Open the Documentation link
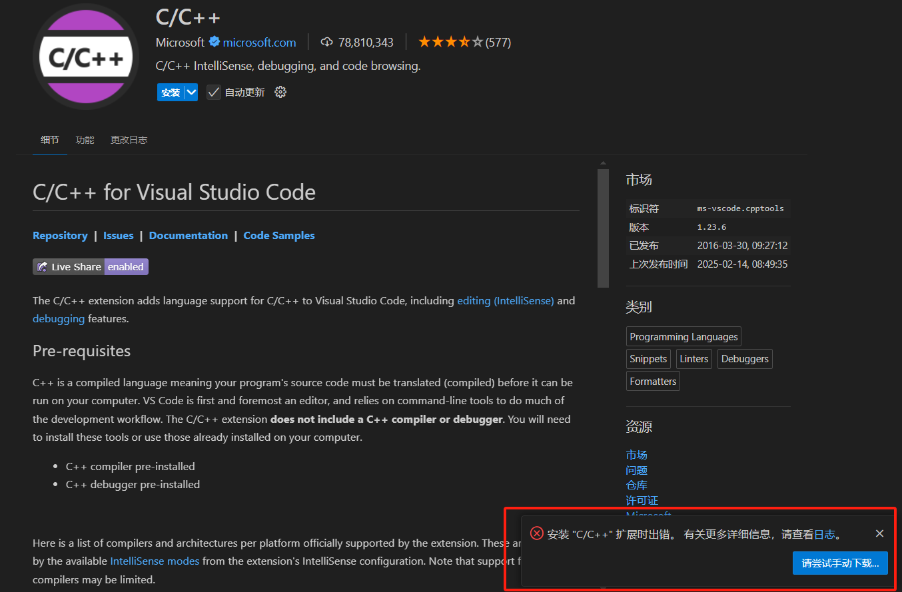902x592 pixels. pos(189,236)
